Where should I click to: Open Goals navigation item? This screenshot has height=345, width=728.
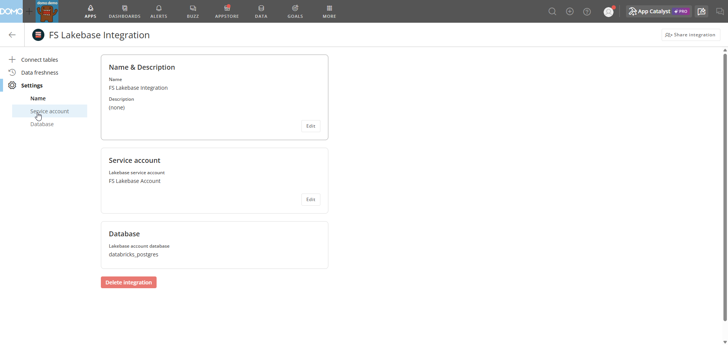point(295,11)
